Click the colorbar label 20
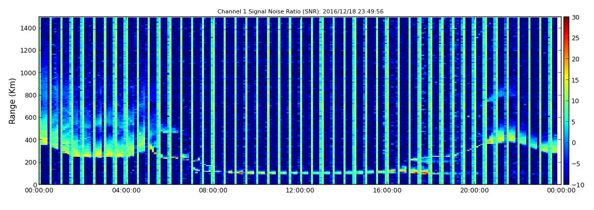This screenshot has height=210, width=594. 575,59
